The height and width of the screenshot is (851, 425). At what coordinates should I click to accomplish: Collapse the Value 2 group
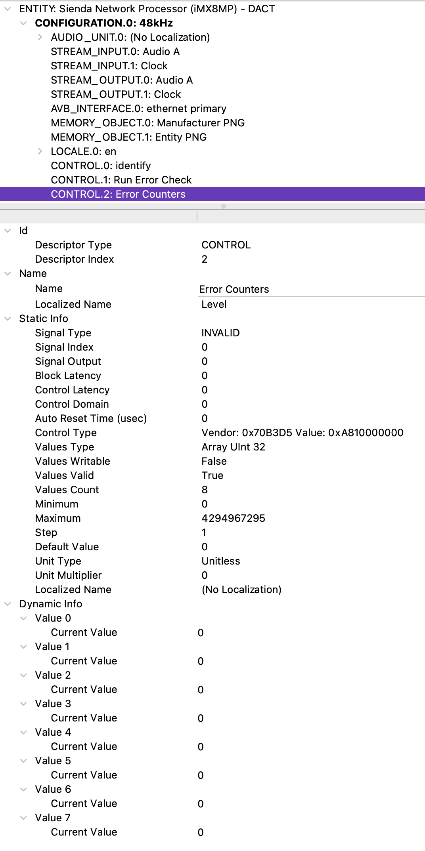(23, 675)
